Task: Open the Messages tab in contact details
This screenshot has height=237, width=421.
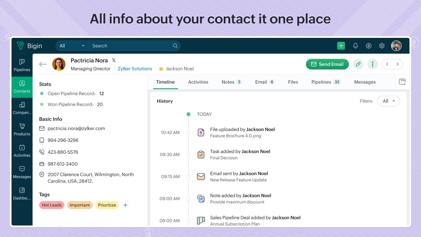Action: coord(365,82)
